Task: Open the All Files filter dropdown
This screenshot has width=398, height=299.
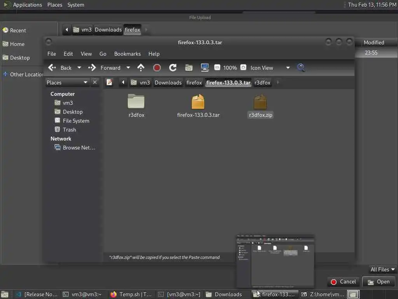Action: click(x=382, y=269)
